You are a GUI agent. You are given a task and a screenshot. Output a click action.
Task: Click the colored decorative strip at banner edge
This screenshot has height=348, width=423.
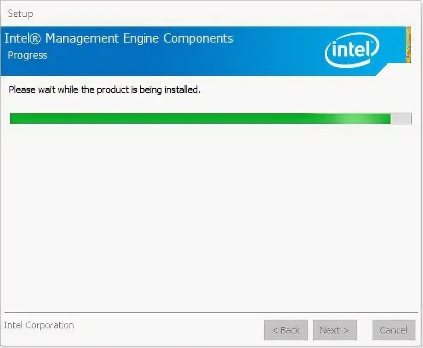408,45
